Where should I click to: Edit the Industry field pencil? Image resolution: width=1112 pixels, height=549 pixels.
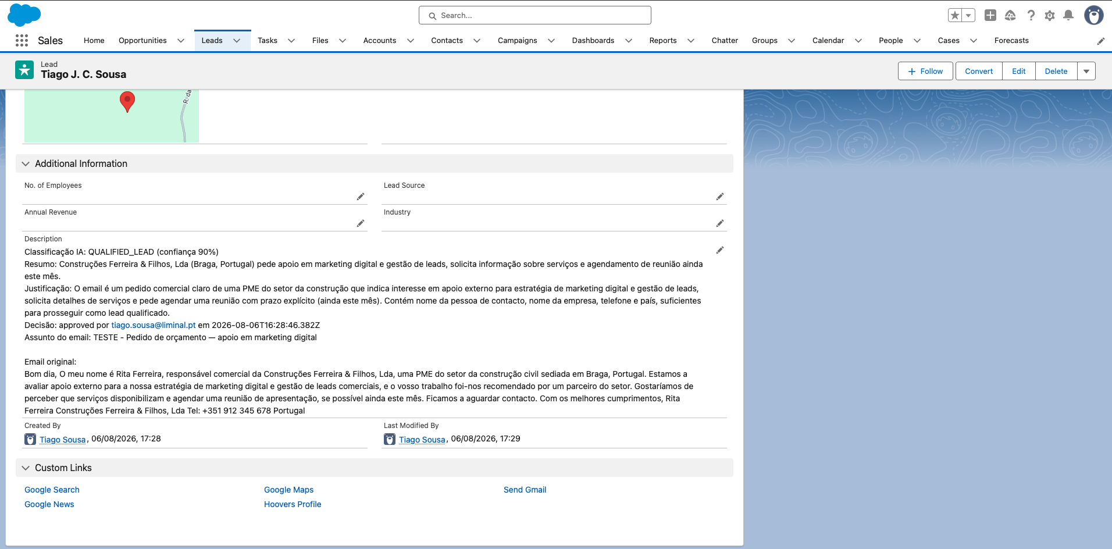point(720,223)
